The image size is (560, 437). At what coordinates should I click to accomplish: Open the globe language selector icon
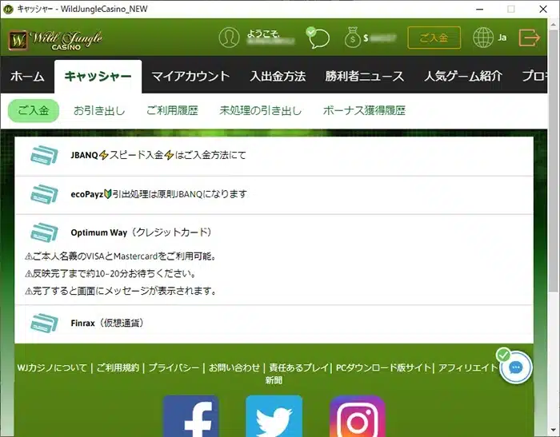click(483, 38)
